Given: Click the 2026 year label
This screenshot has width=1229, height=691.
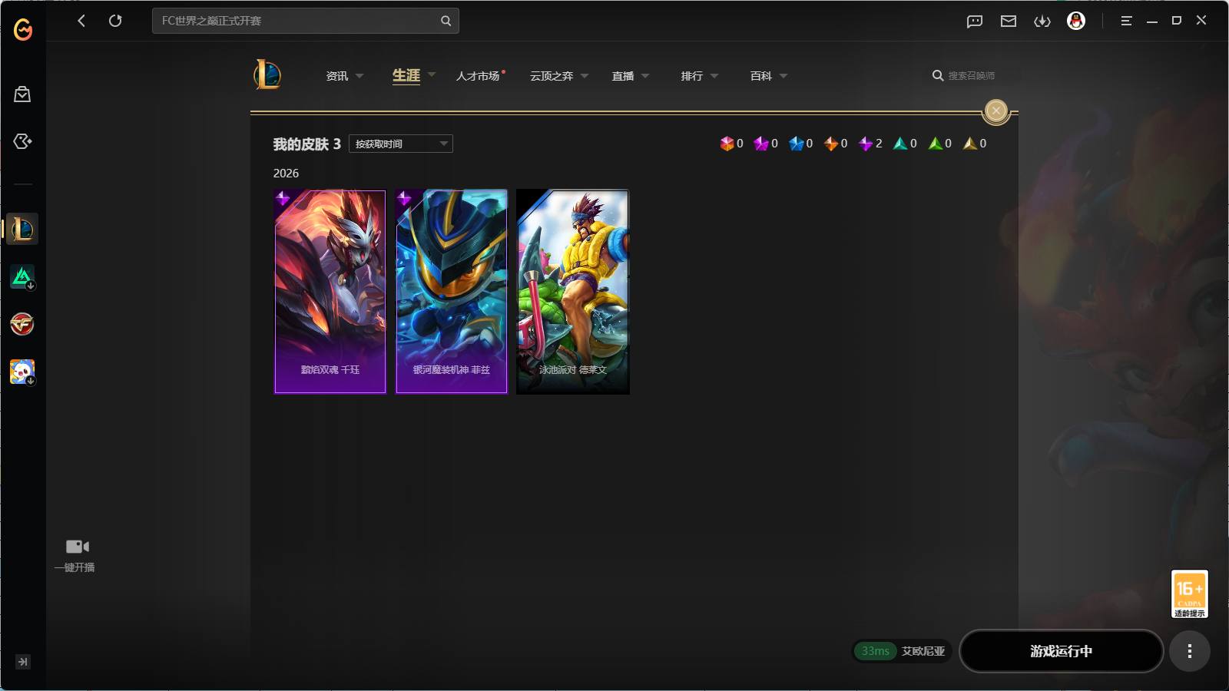Looking at the screenshot, I should coord(286,174).
